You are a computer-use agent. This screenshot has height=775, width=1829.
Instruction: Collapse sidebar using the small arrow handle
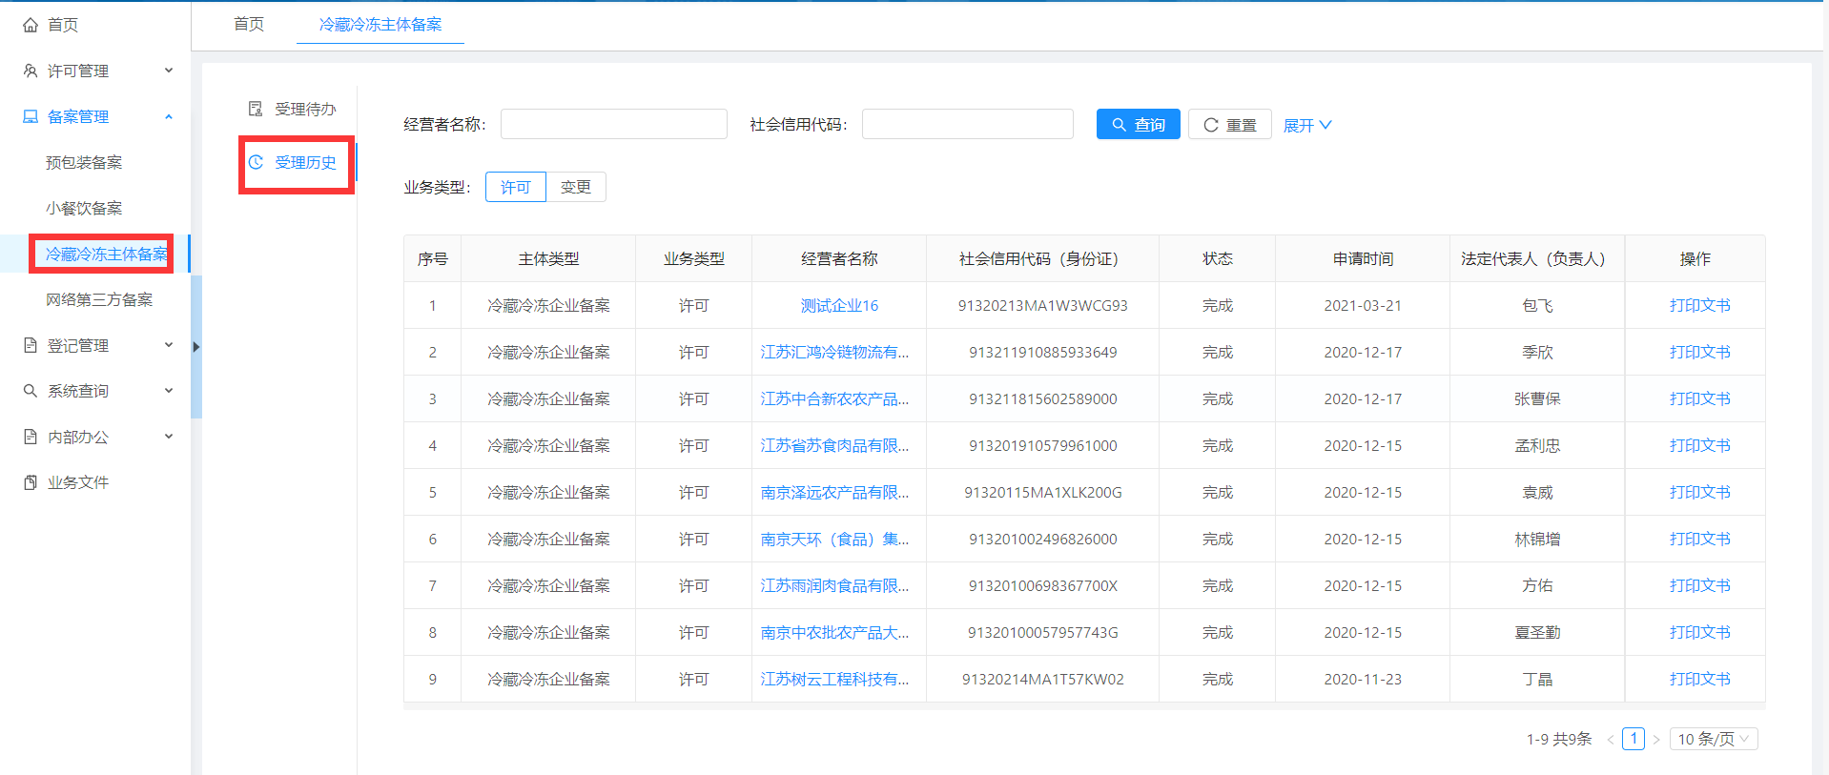(x=195, y=347)
